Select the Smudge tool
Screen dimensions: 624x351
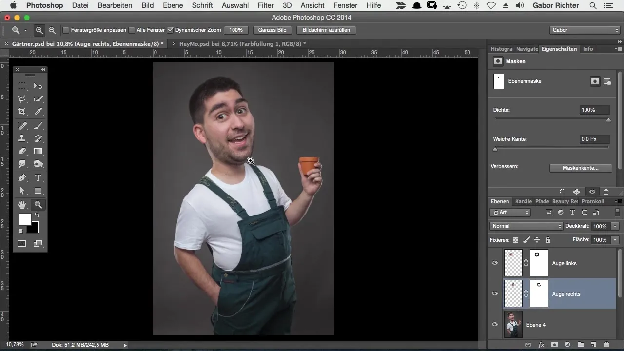(22, 164)
